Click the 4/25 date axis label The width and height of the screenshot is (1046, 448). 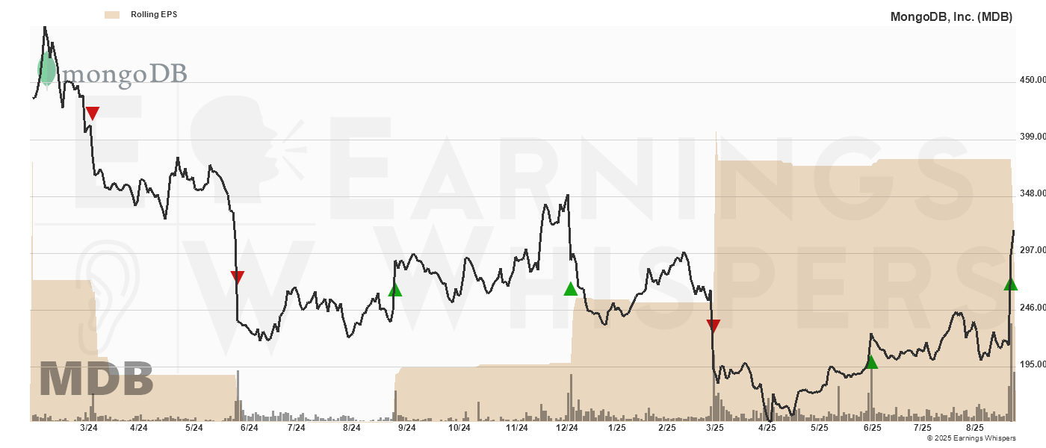[767, 428]
